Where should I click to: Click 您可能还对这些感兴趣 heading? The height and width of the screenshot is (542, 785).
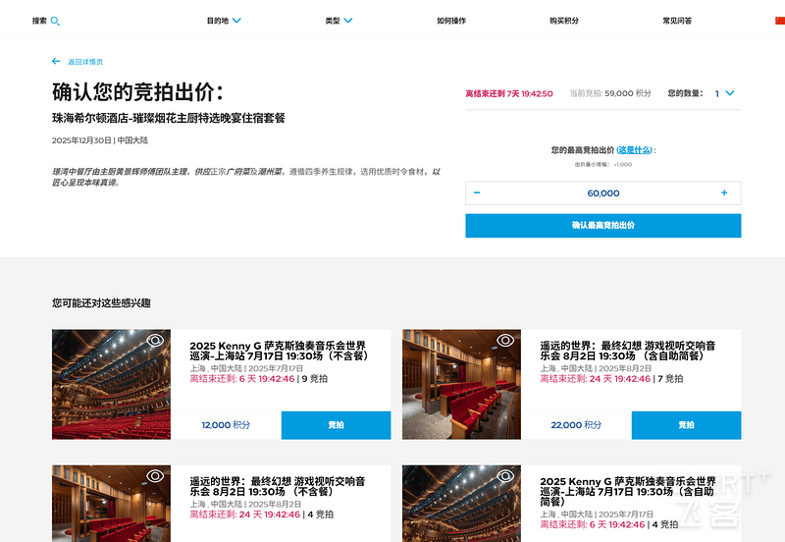101,303
